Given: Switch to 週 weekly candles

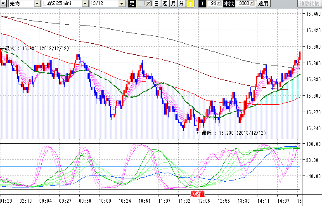Looking at the screenshot, I should coord(165,4).
